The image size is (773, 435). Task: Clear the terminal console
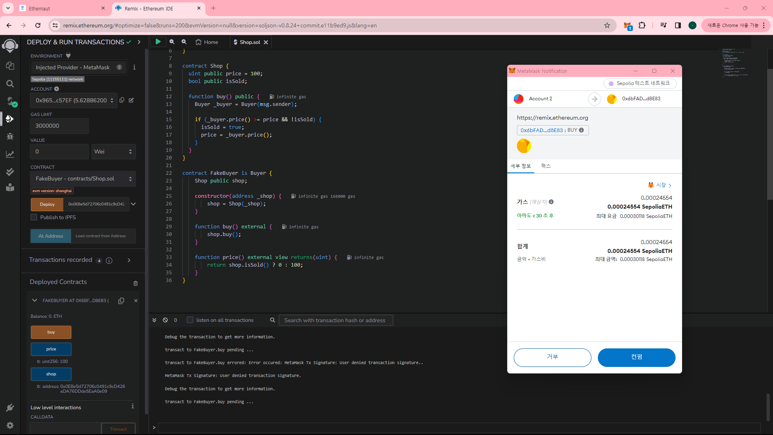coord(165,320)
